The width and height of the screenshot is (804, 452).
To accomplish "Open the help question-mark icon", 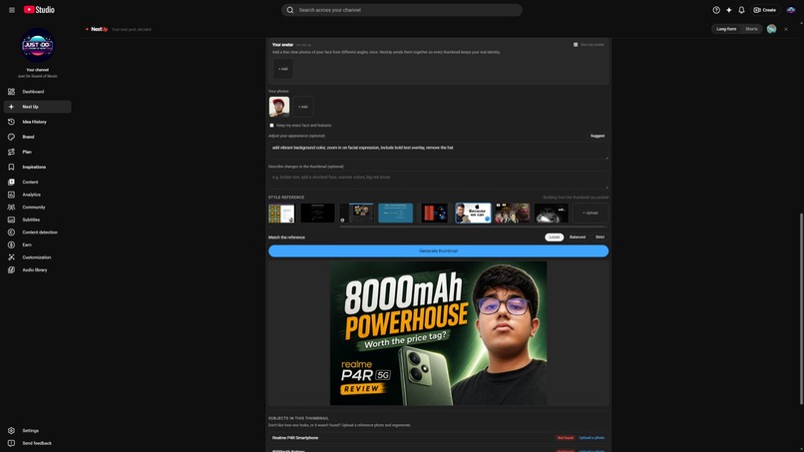I will 716,10.
